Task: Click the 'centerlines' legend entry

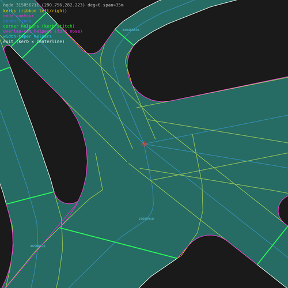Action: [x=17, y=21]
